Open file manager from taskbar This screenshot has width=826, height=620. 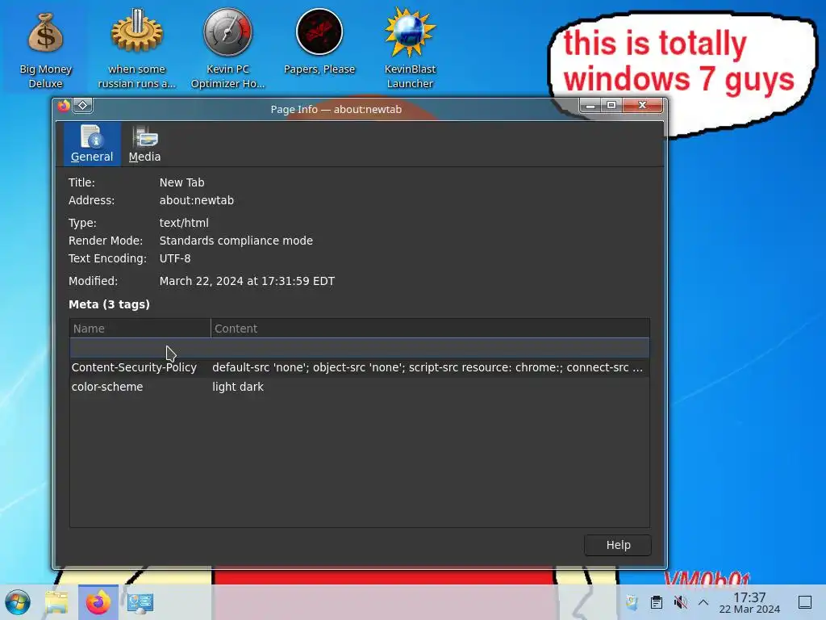(x=56, y=602)
